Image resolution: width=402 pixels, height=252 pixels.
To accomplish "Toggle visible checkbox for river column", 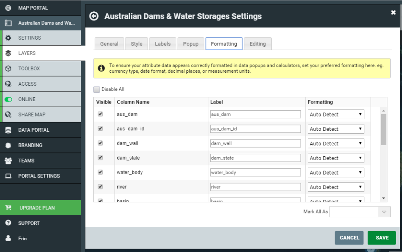I will tap(100, 187).
